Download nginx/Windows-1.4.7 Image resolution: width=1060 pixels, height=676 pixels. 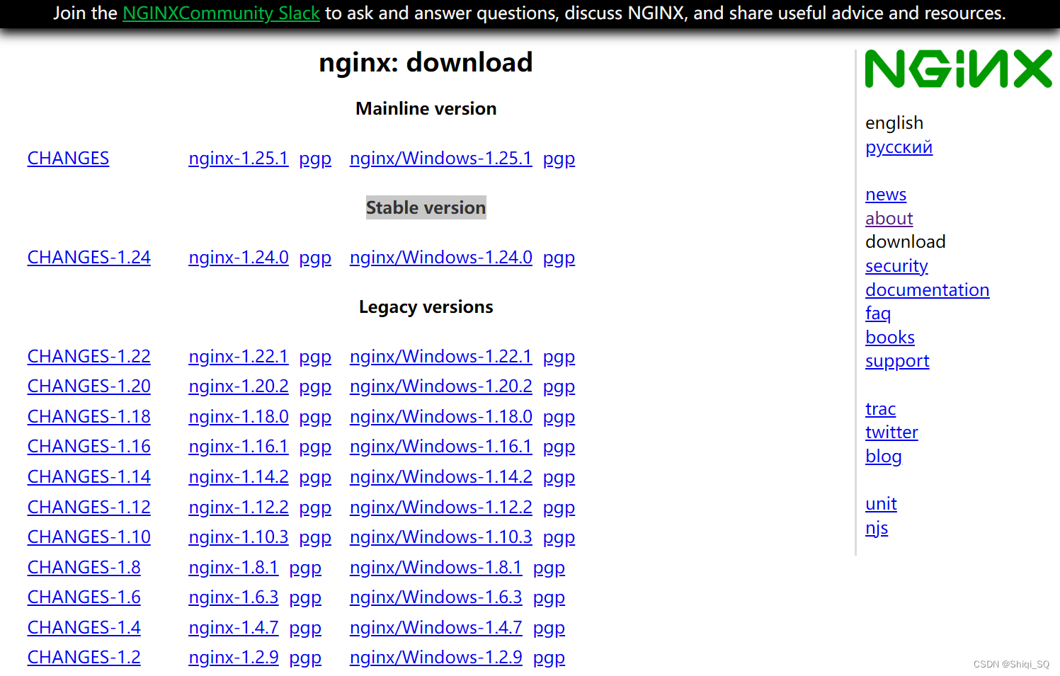435,627
